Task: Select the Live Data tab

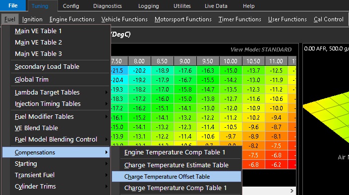Action: click(216, 6)
